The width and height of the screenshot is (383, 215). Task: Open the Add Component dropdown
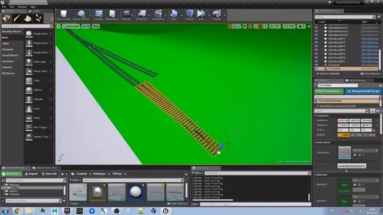(329, 91)
